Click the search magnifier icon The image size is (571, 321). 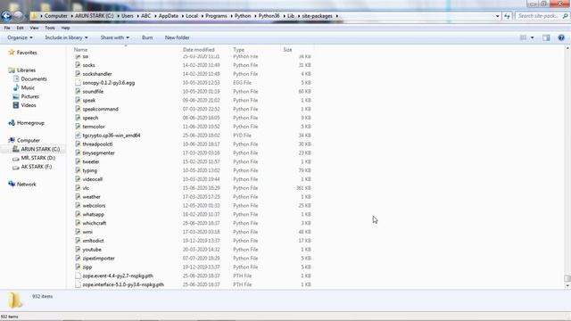pyautogui.click(x=565, y=16)
